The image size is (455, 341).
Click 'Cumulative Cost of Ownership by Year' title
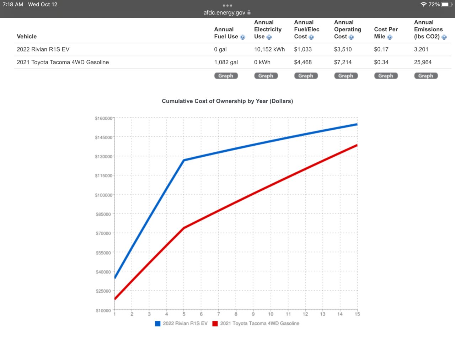(x=227, y=101)
